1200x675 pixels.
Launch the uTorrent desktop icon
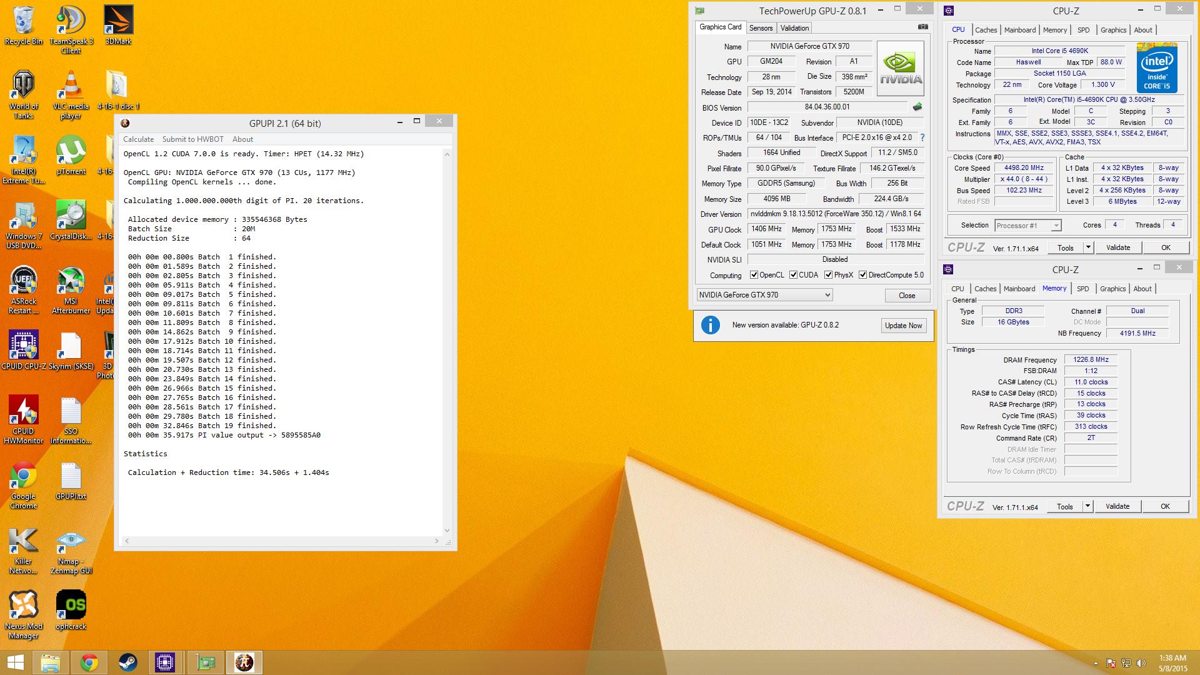click(71, 155)
